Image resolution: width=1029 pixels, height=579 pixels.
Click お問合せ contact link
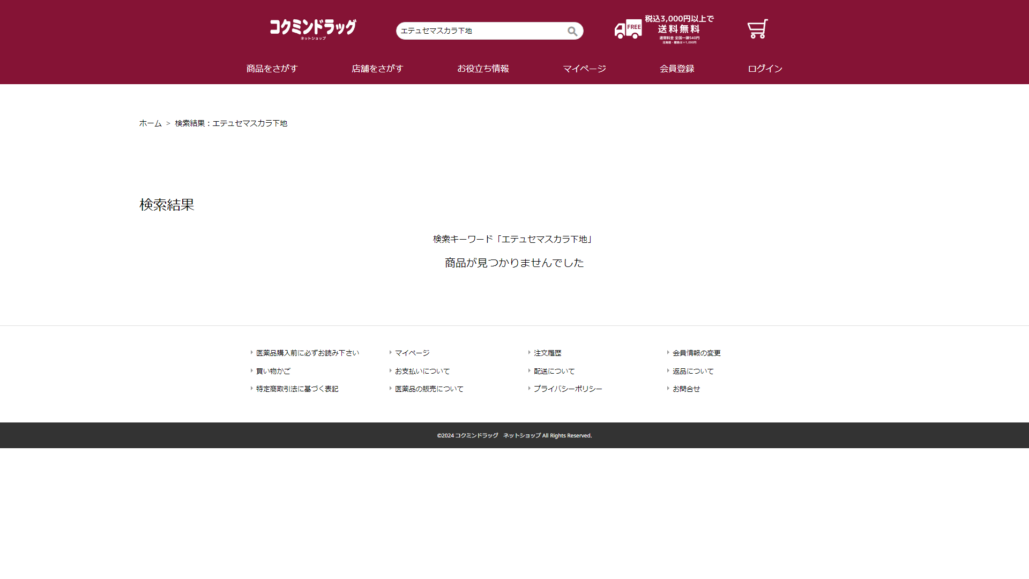(x=686, y=389)
